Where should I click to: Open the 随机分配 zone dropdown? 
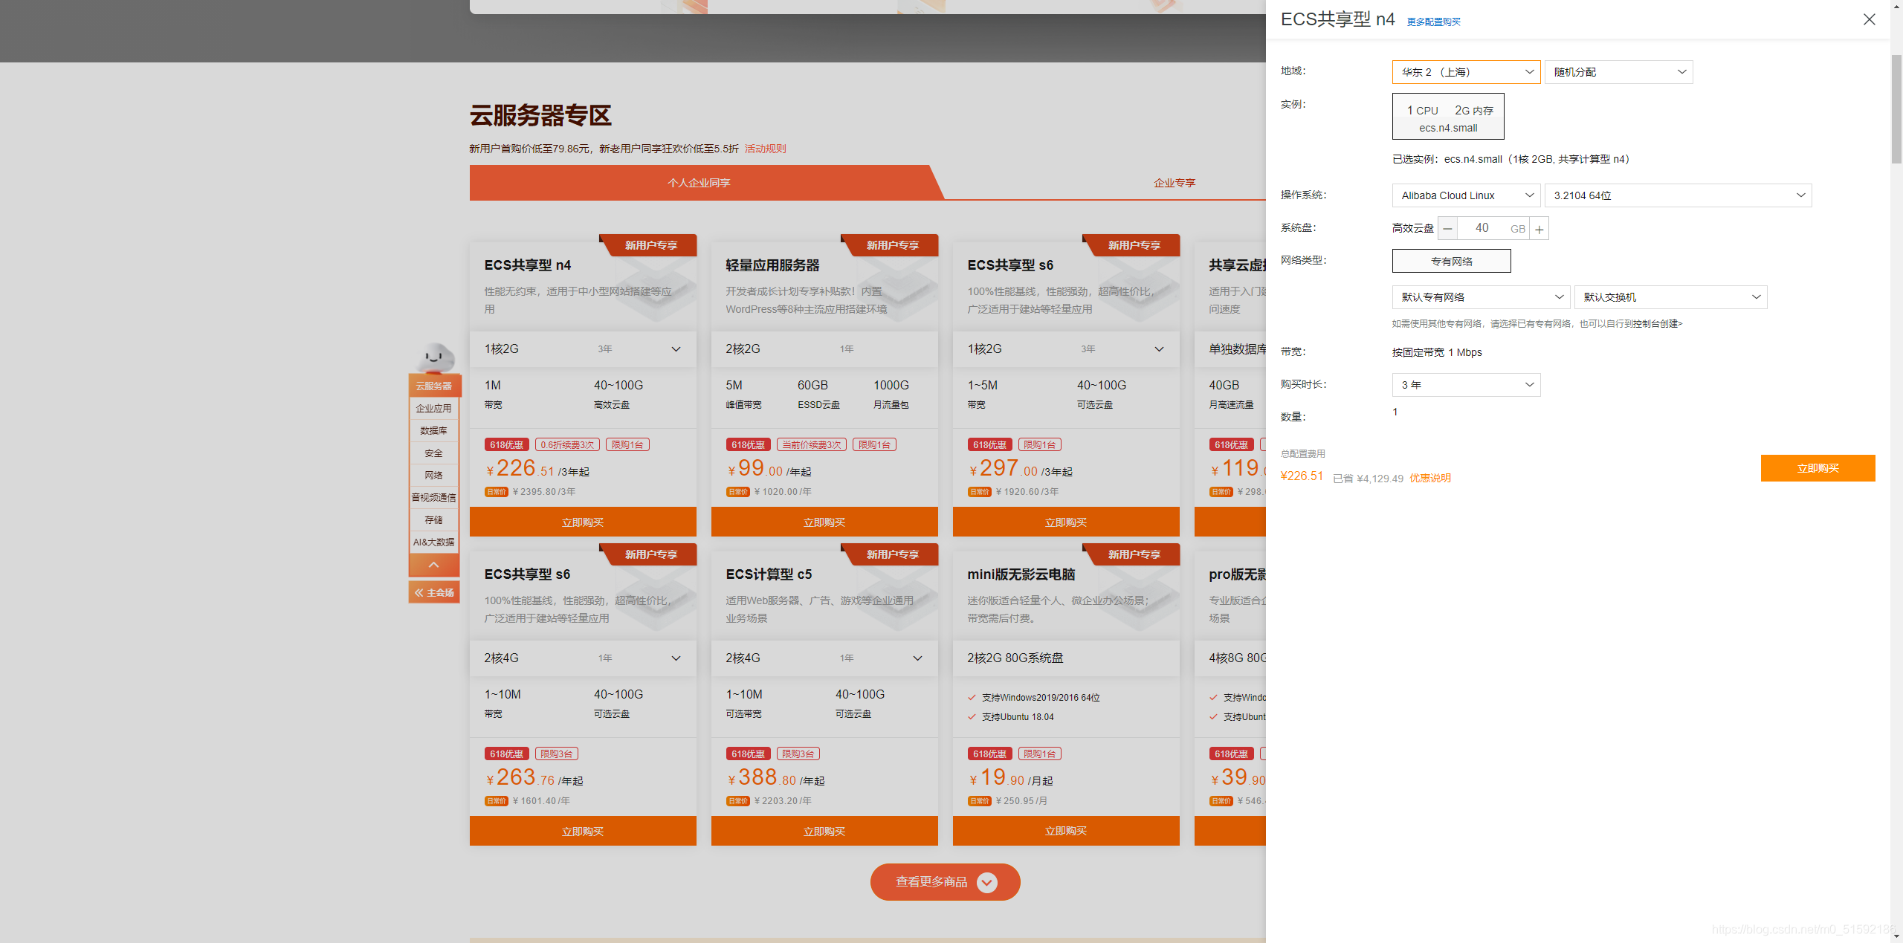click(x=1618, y=72)
